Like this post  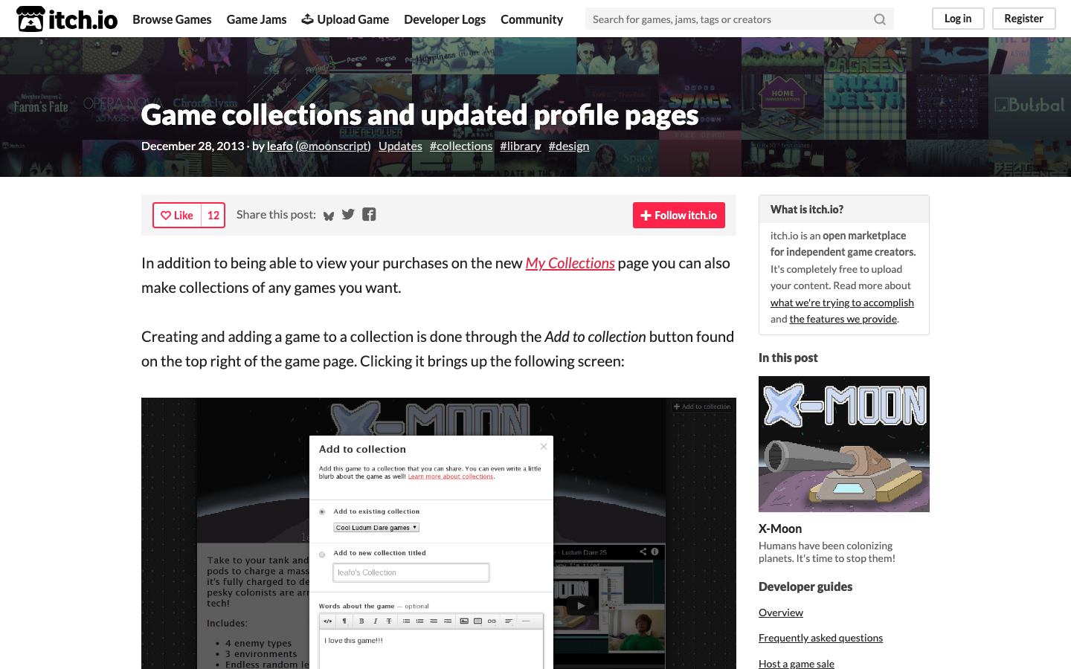pyautogui.click(x=177, y=216)
